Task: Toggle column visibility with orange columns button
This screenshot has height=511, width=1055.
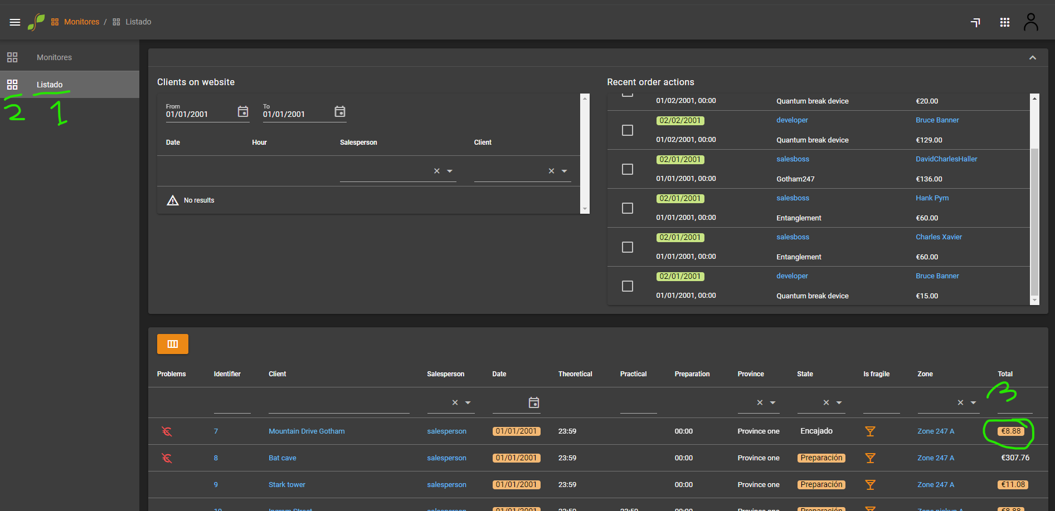Action: click(173, 344)
